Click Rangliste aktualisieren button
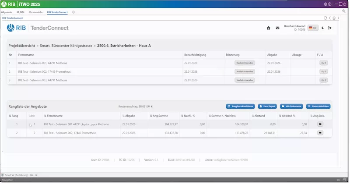Image resolution: width=350 pixels, height=184 pixels. point(240,106)
